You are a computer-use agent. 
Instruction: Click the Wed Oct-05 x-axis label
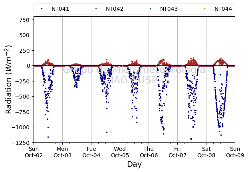[x=120, y=152]
